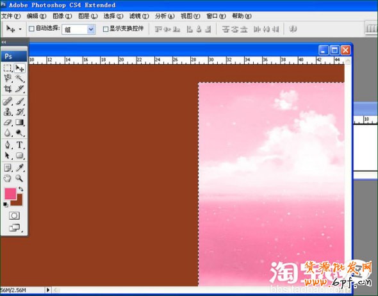Image resolution: width=378 pixels, height=296 pixels.
Task: Swap foreground and background colors
Action: coord(21,189)
